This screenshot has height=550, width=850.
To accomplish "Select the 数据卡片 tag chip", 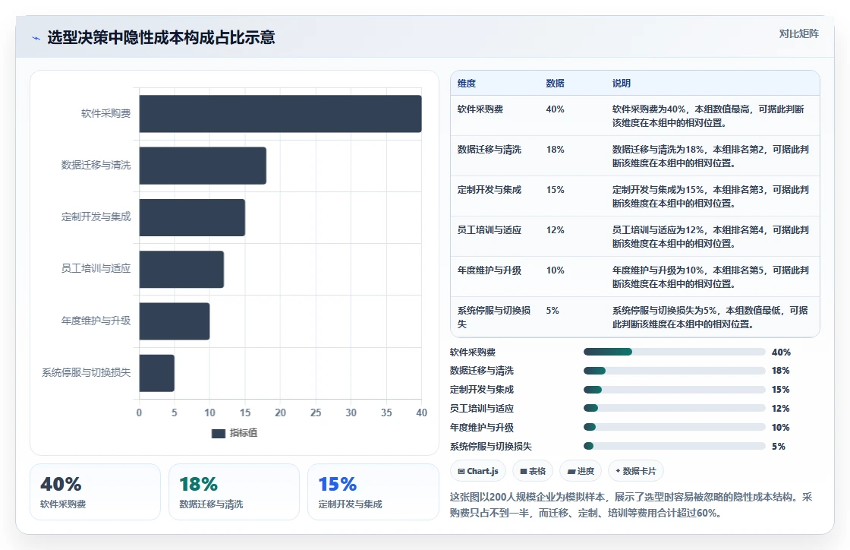I will (x=635, y=471).
